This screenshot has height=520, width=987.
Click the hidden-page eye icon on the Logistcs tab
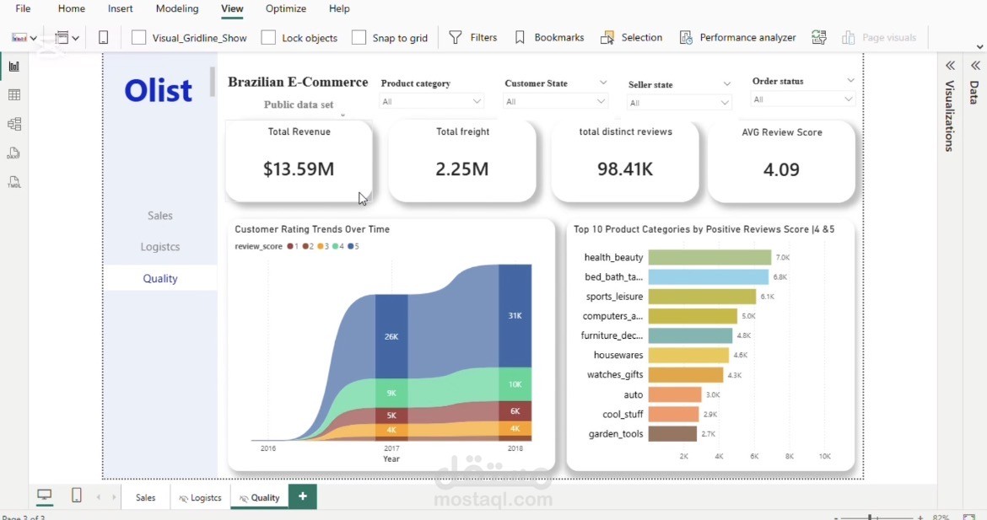point(183,499)
